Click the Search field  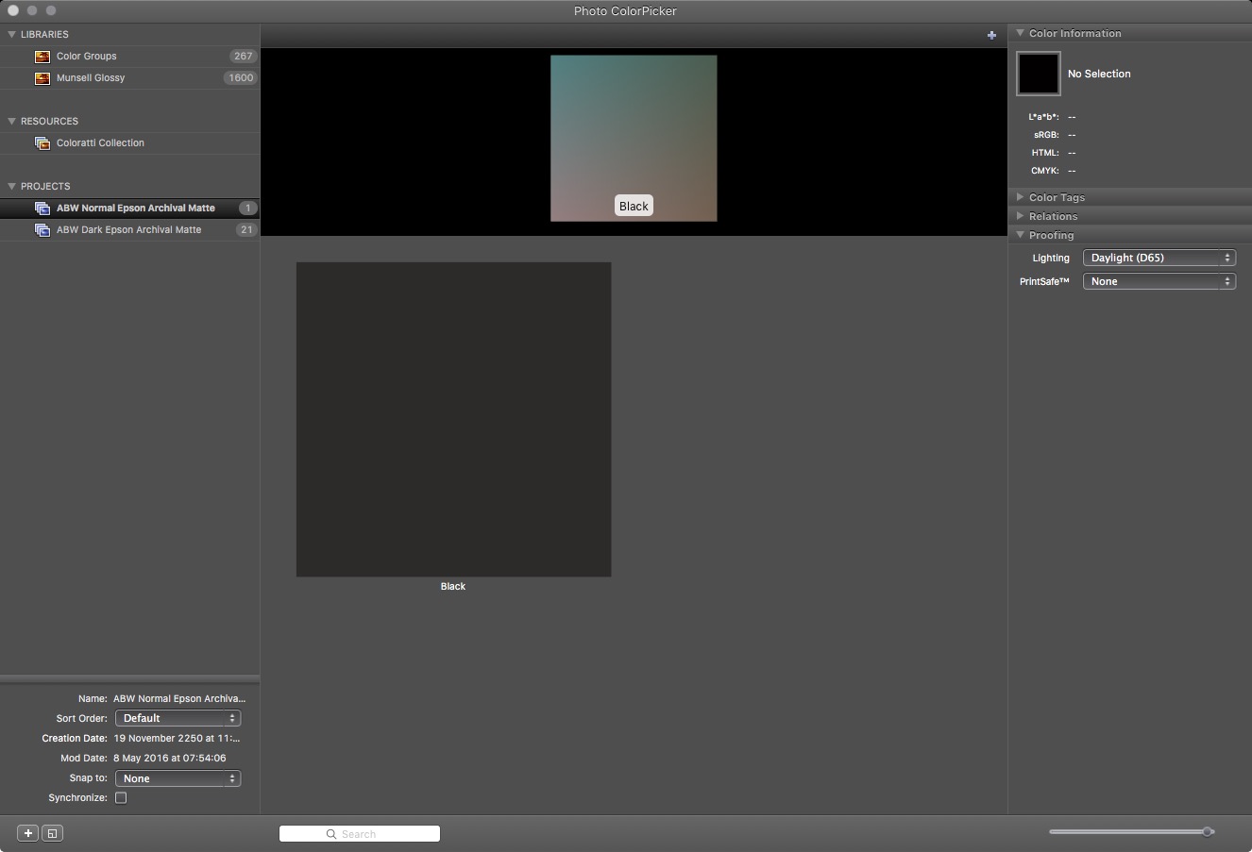coord(360,834)
